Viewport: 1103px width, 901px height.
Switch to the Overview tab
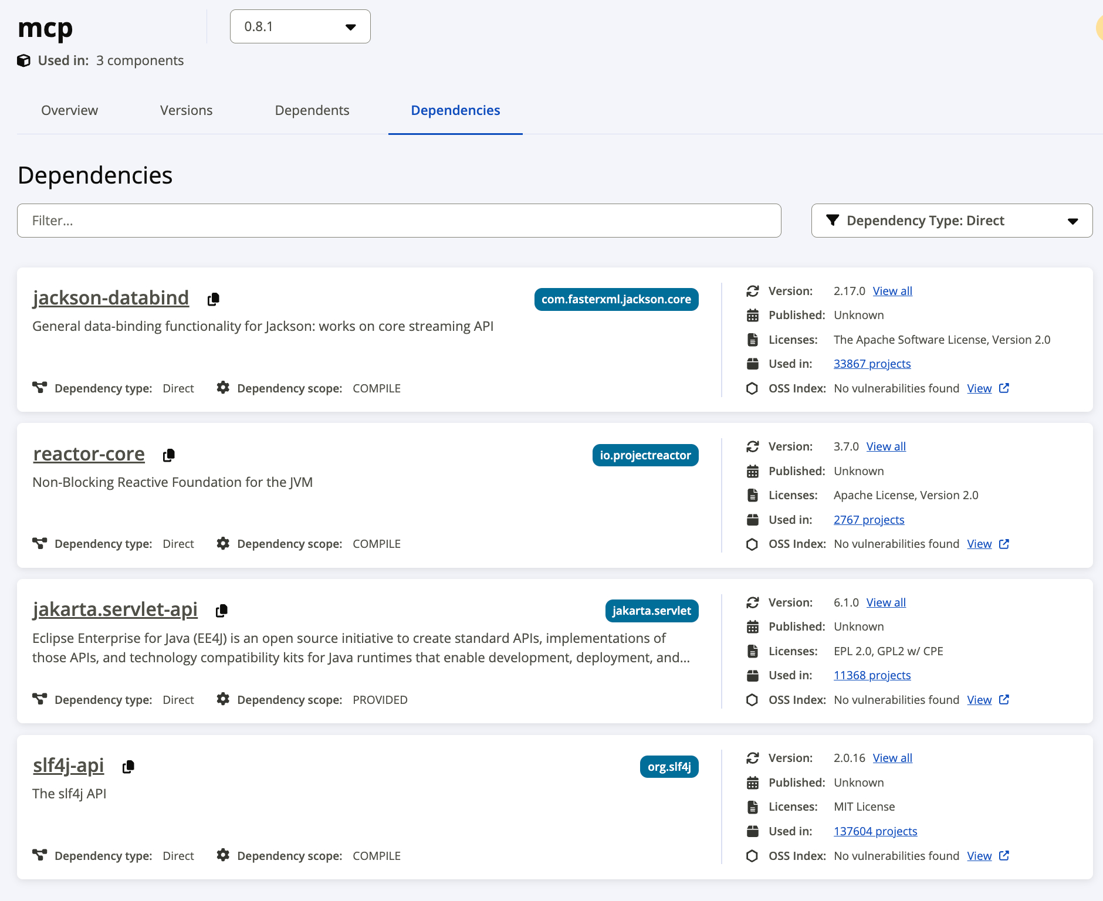[x=69, y=110]
